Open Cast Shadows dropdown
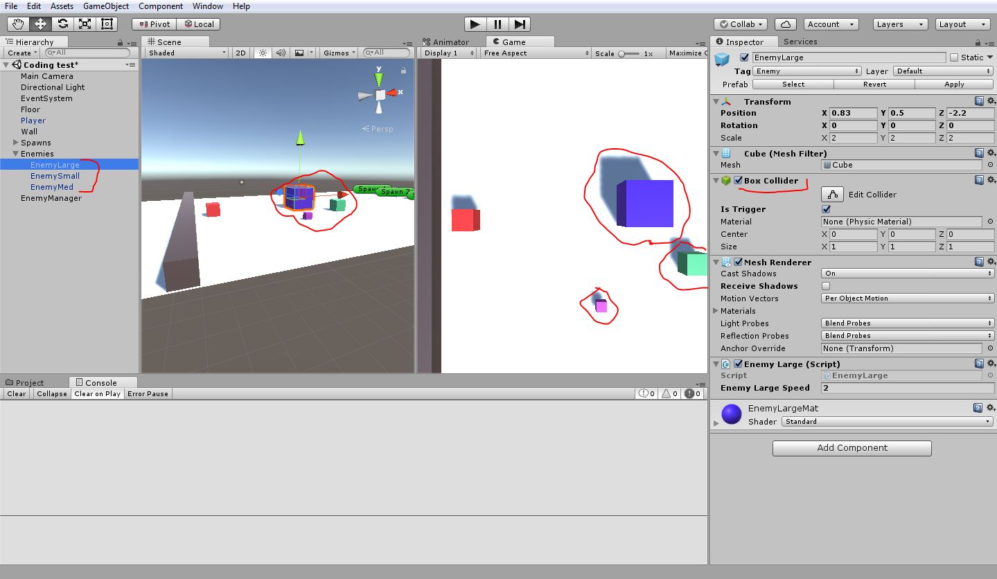997x579 pixels. point(908,274)
